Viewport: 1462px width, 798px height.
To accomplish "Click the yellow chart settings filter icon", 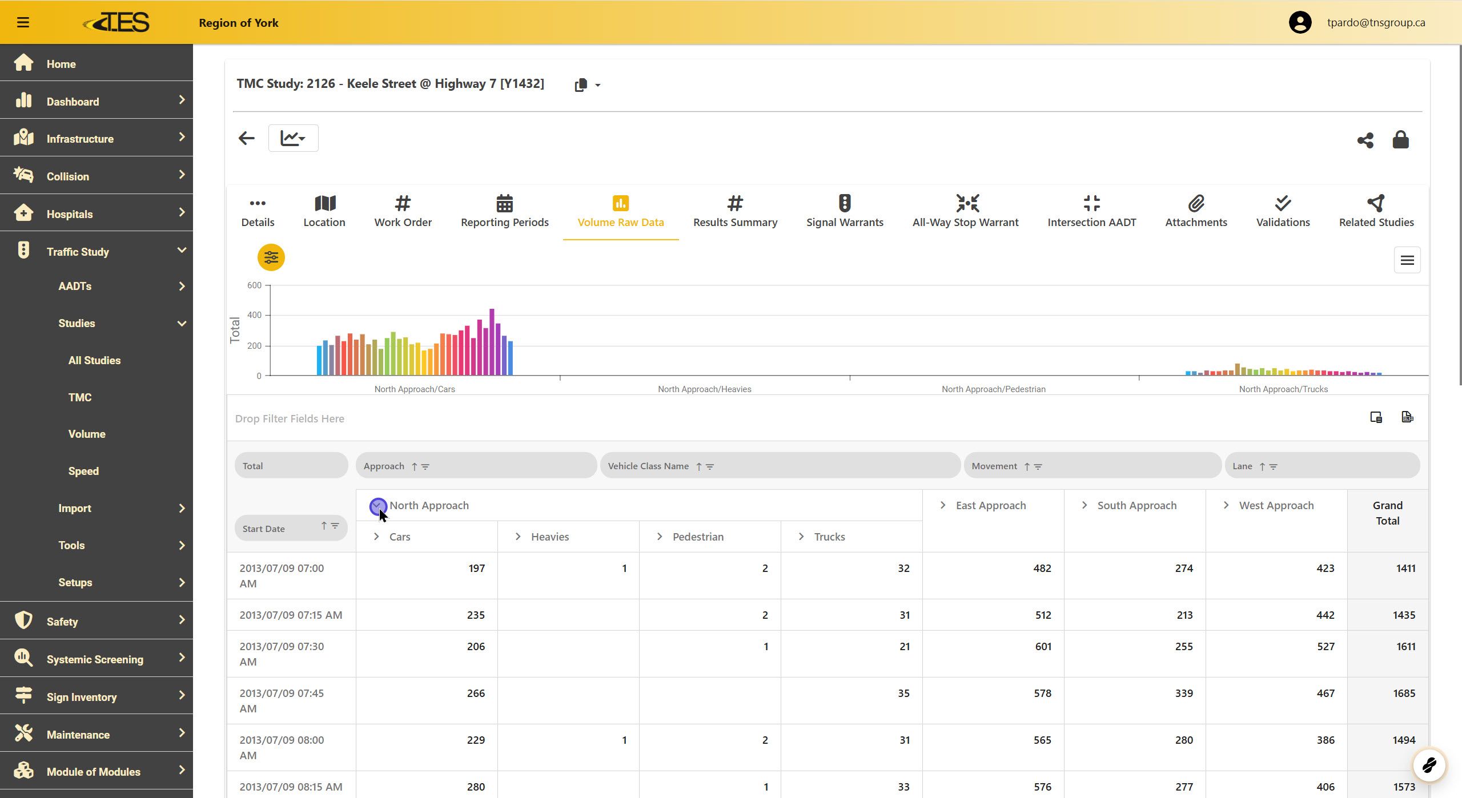I will 271,257.
